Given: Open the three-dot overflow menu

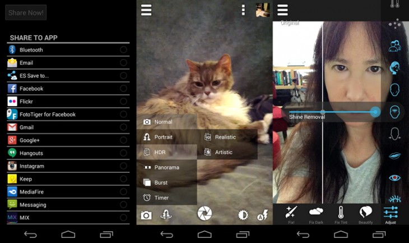Looking at the screenshot, I should (x=243, y=10).
